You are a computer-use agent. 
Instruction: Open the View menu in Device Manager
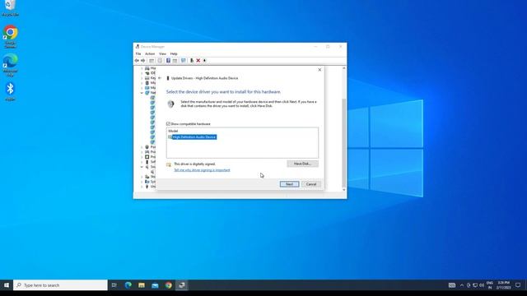163,53
